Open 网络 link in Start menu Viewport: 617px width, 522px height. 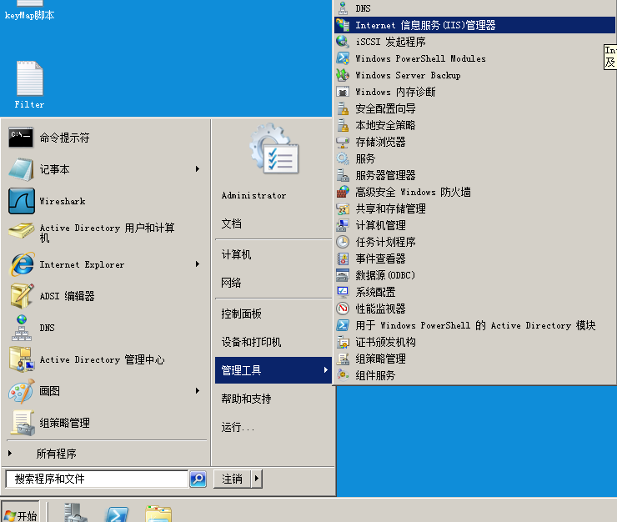pyautogui.click(x=232, y=283)
